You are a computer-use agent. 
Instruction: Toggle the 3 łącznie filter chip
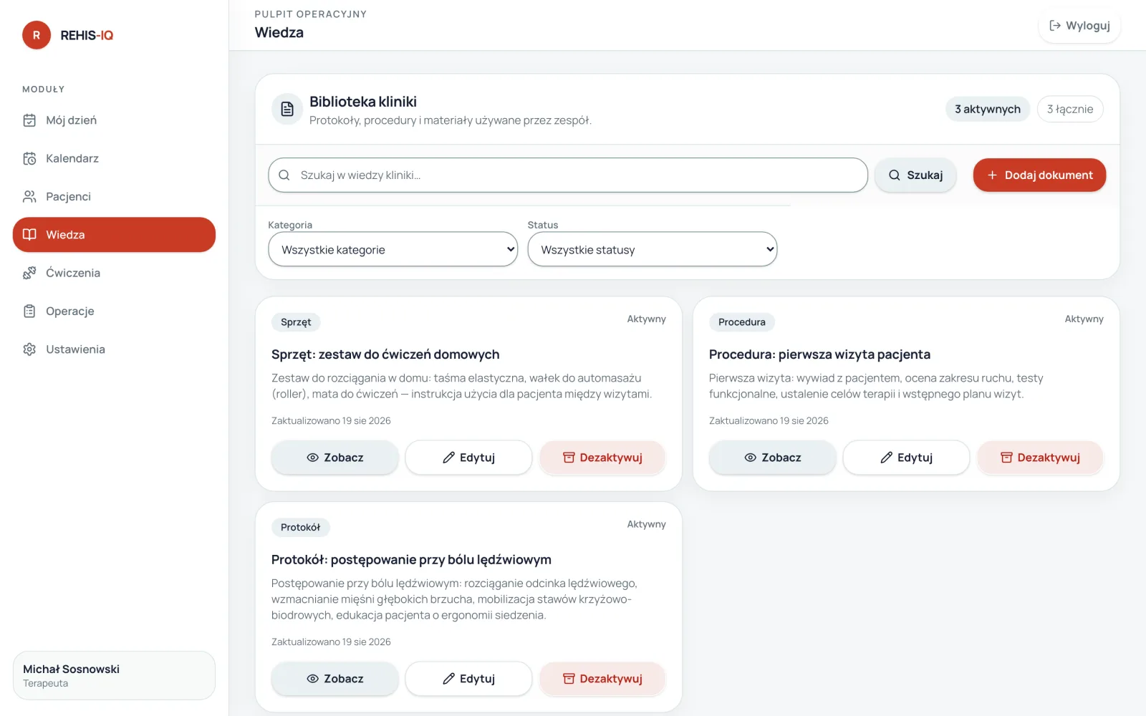[x=1070, y=109]
